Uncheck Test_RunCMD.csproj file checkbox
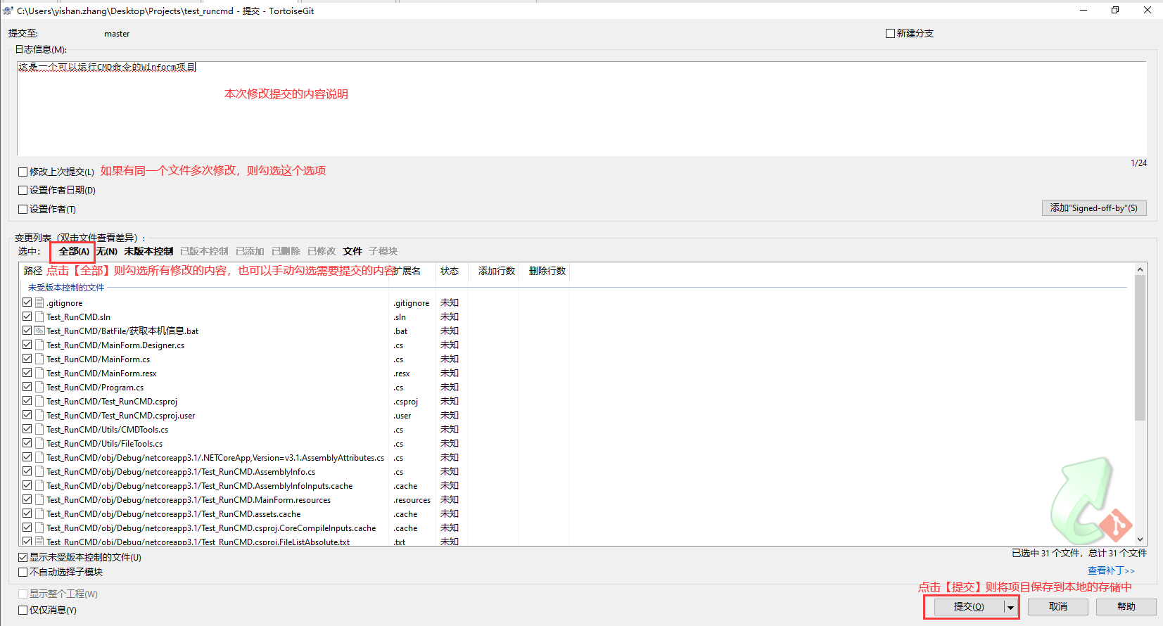 27,401
